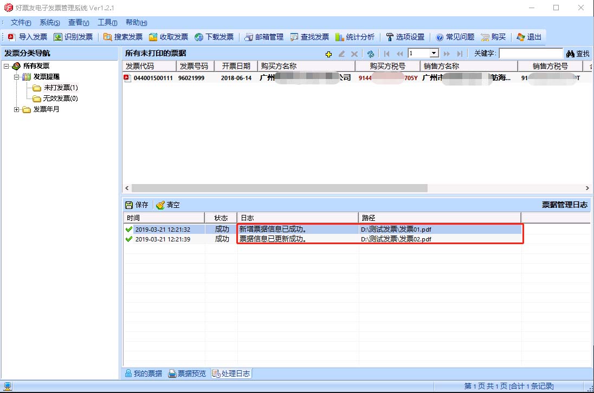Select 未打发票(1) folder
The width and height of the screenshot is (594, 393).
pos(61,87)
